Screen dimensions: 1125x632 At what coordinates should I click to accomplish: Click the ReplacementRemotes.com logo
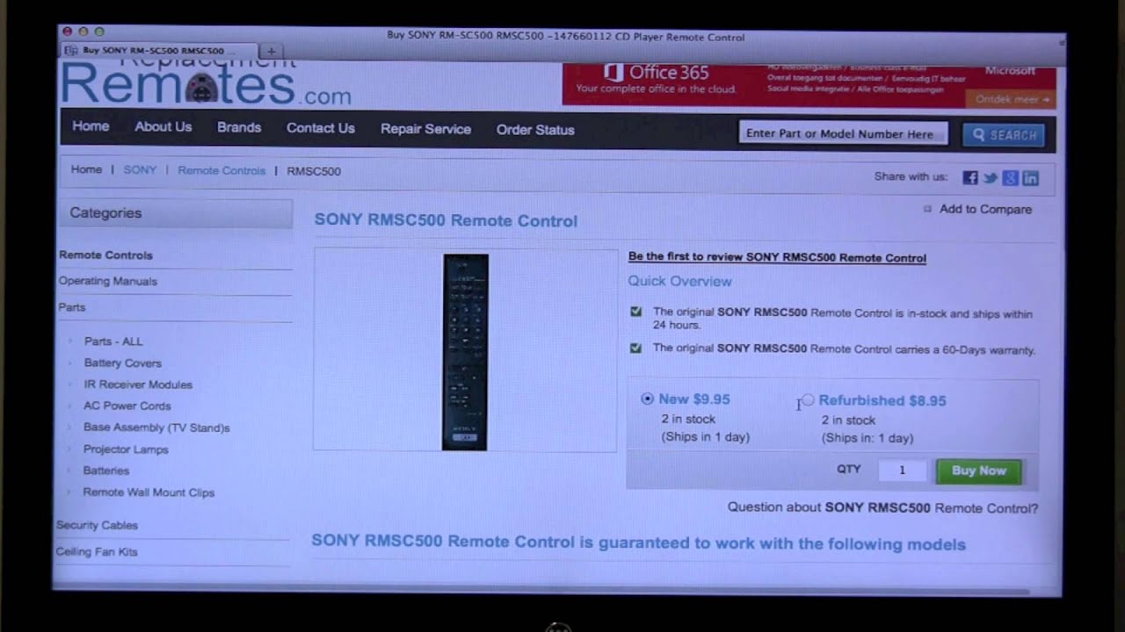pyautogui.click(x=207, y=85)
